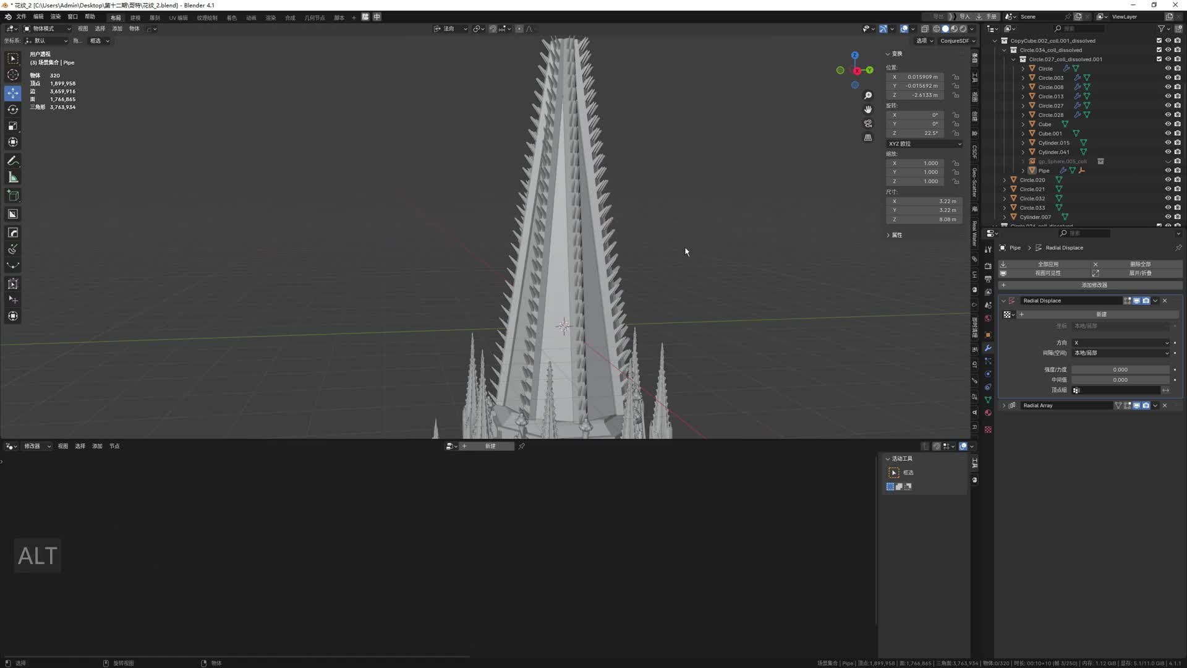Toggle visibility of Cube.001 object
The image size is (1187, 668).
coord(1168,134)
